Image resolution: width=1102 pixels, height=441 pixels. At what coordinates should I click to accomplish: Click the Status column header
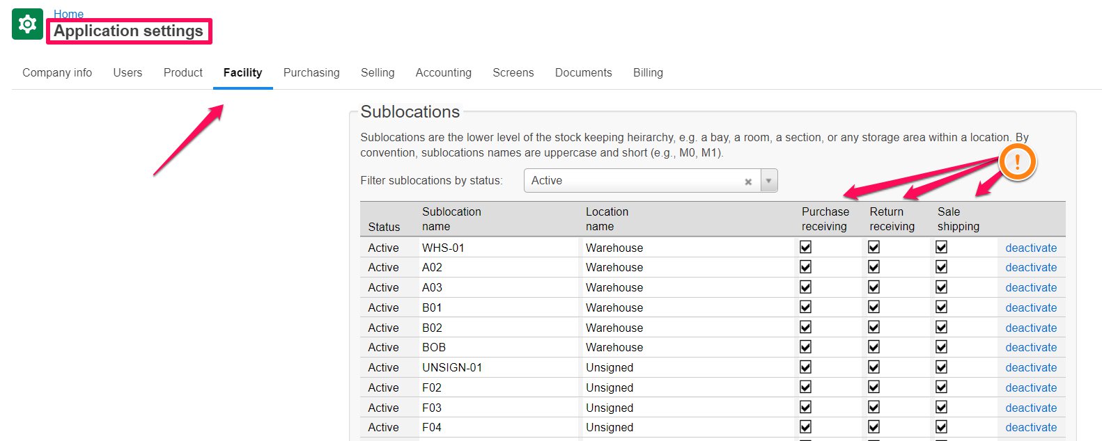point(384,227)
